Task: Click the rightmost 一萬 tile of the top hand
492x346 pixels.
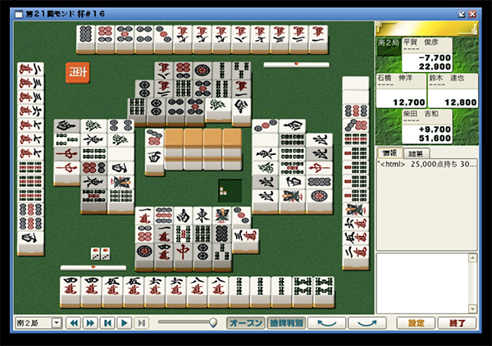Action: point(318,39)
